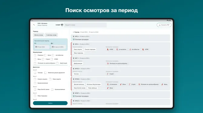Click the Язва зацепа tag in card № 6
The height and width of the screenshot is (113, 203).
(x=78, y=49)
